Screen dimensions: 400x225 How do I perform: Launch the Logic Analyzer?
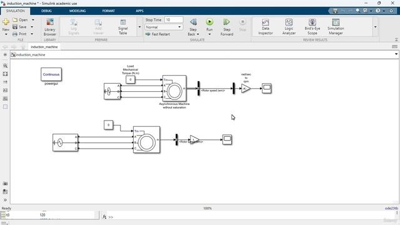289,27
